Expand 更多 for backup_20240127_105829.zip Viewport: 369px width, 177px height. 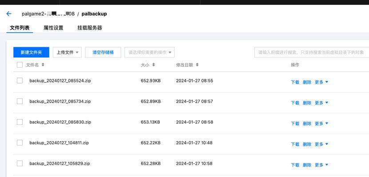(321, 165)
